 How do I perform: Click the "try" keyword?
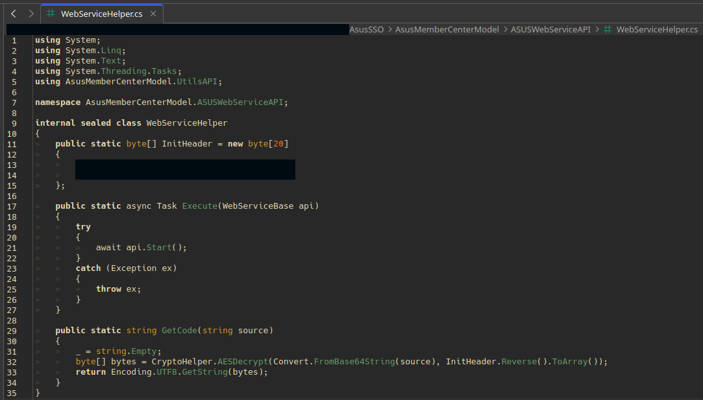(x=83, y=227)
